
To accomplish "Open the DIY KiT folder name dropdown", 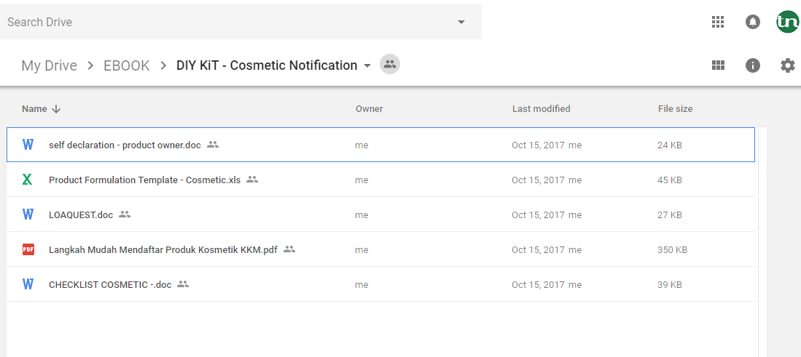I will click(x=367, y=65).
